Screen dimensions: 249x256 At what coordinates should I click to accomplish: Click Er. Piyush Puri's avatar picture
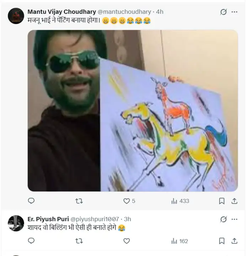16,223
